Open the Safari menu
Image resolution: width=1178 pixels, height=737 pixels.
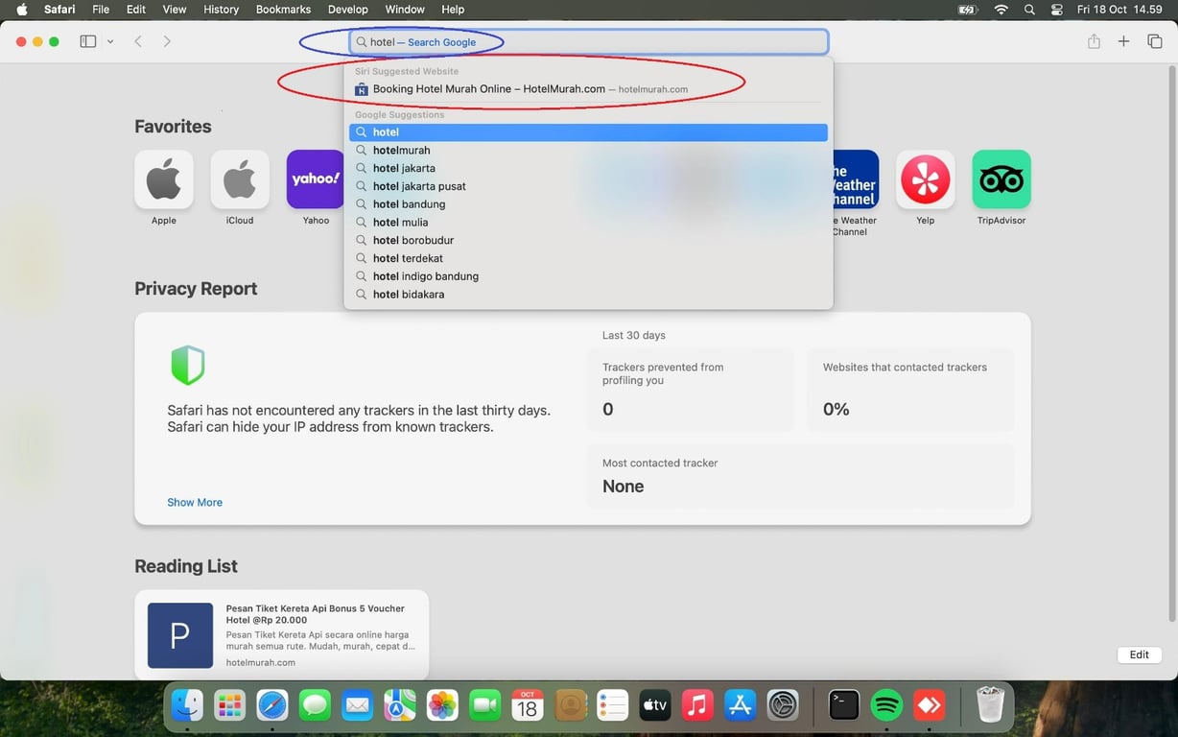(60, 10)
